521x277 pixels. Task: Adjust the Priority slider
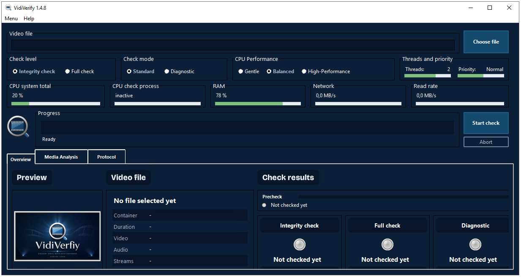(480, 76)
